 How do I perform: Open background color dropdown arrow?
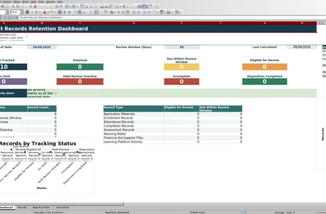[x=55, y=12]
